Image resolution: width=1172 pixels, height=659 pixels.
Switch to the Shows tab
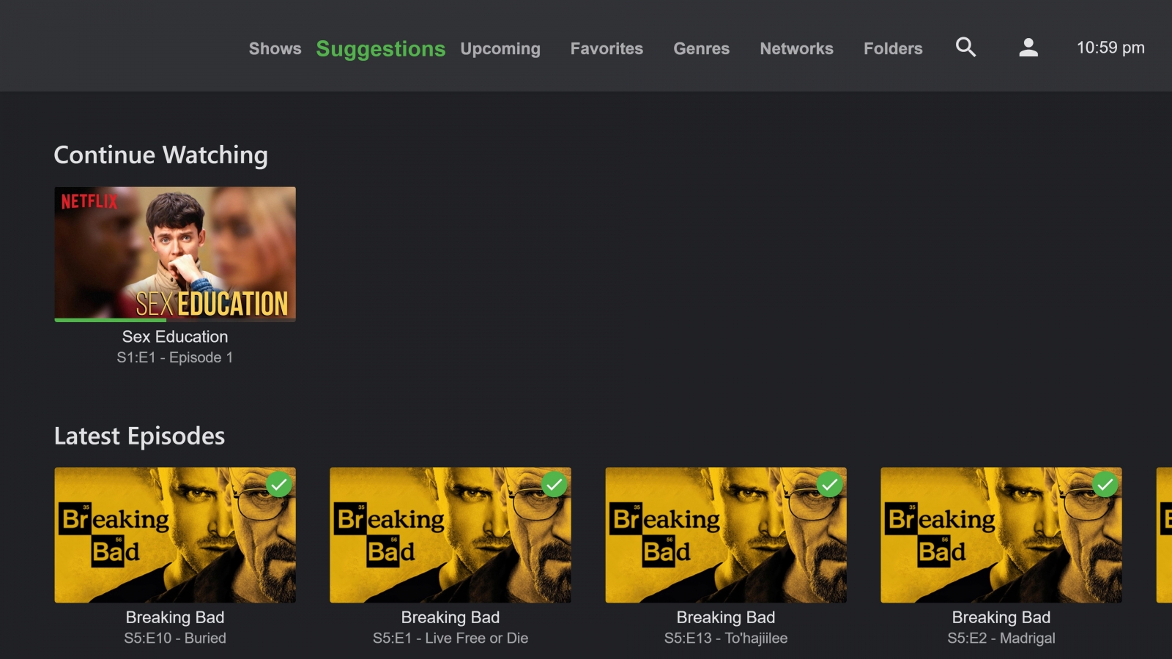pyautogui.click(x=275, y=48)
